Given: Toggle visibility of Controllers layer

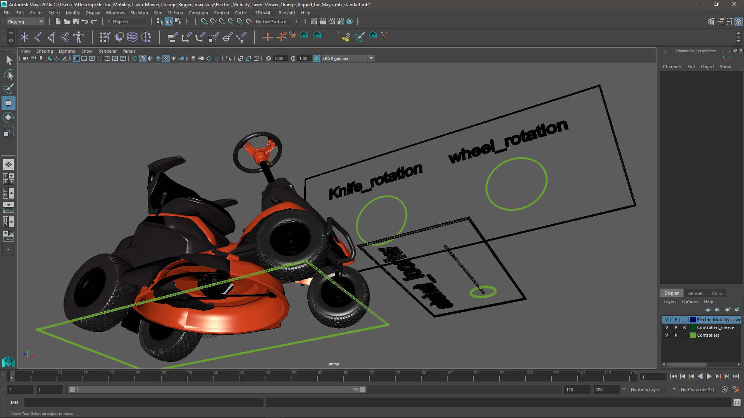Looking at the screenshot, I should click(x=666, y=335).
